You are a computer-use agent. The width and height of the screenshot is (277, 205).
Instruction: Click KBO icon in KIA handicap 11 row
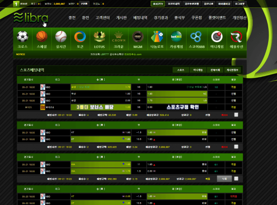point(43,164)
